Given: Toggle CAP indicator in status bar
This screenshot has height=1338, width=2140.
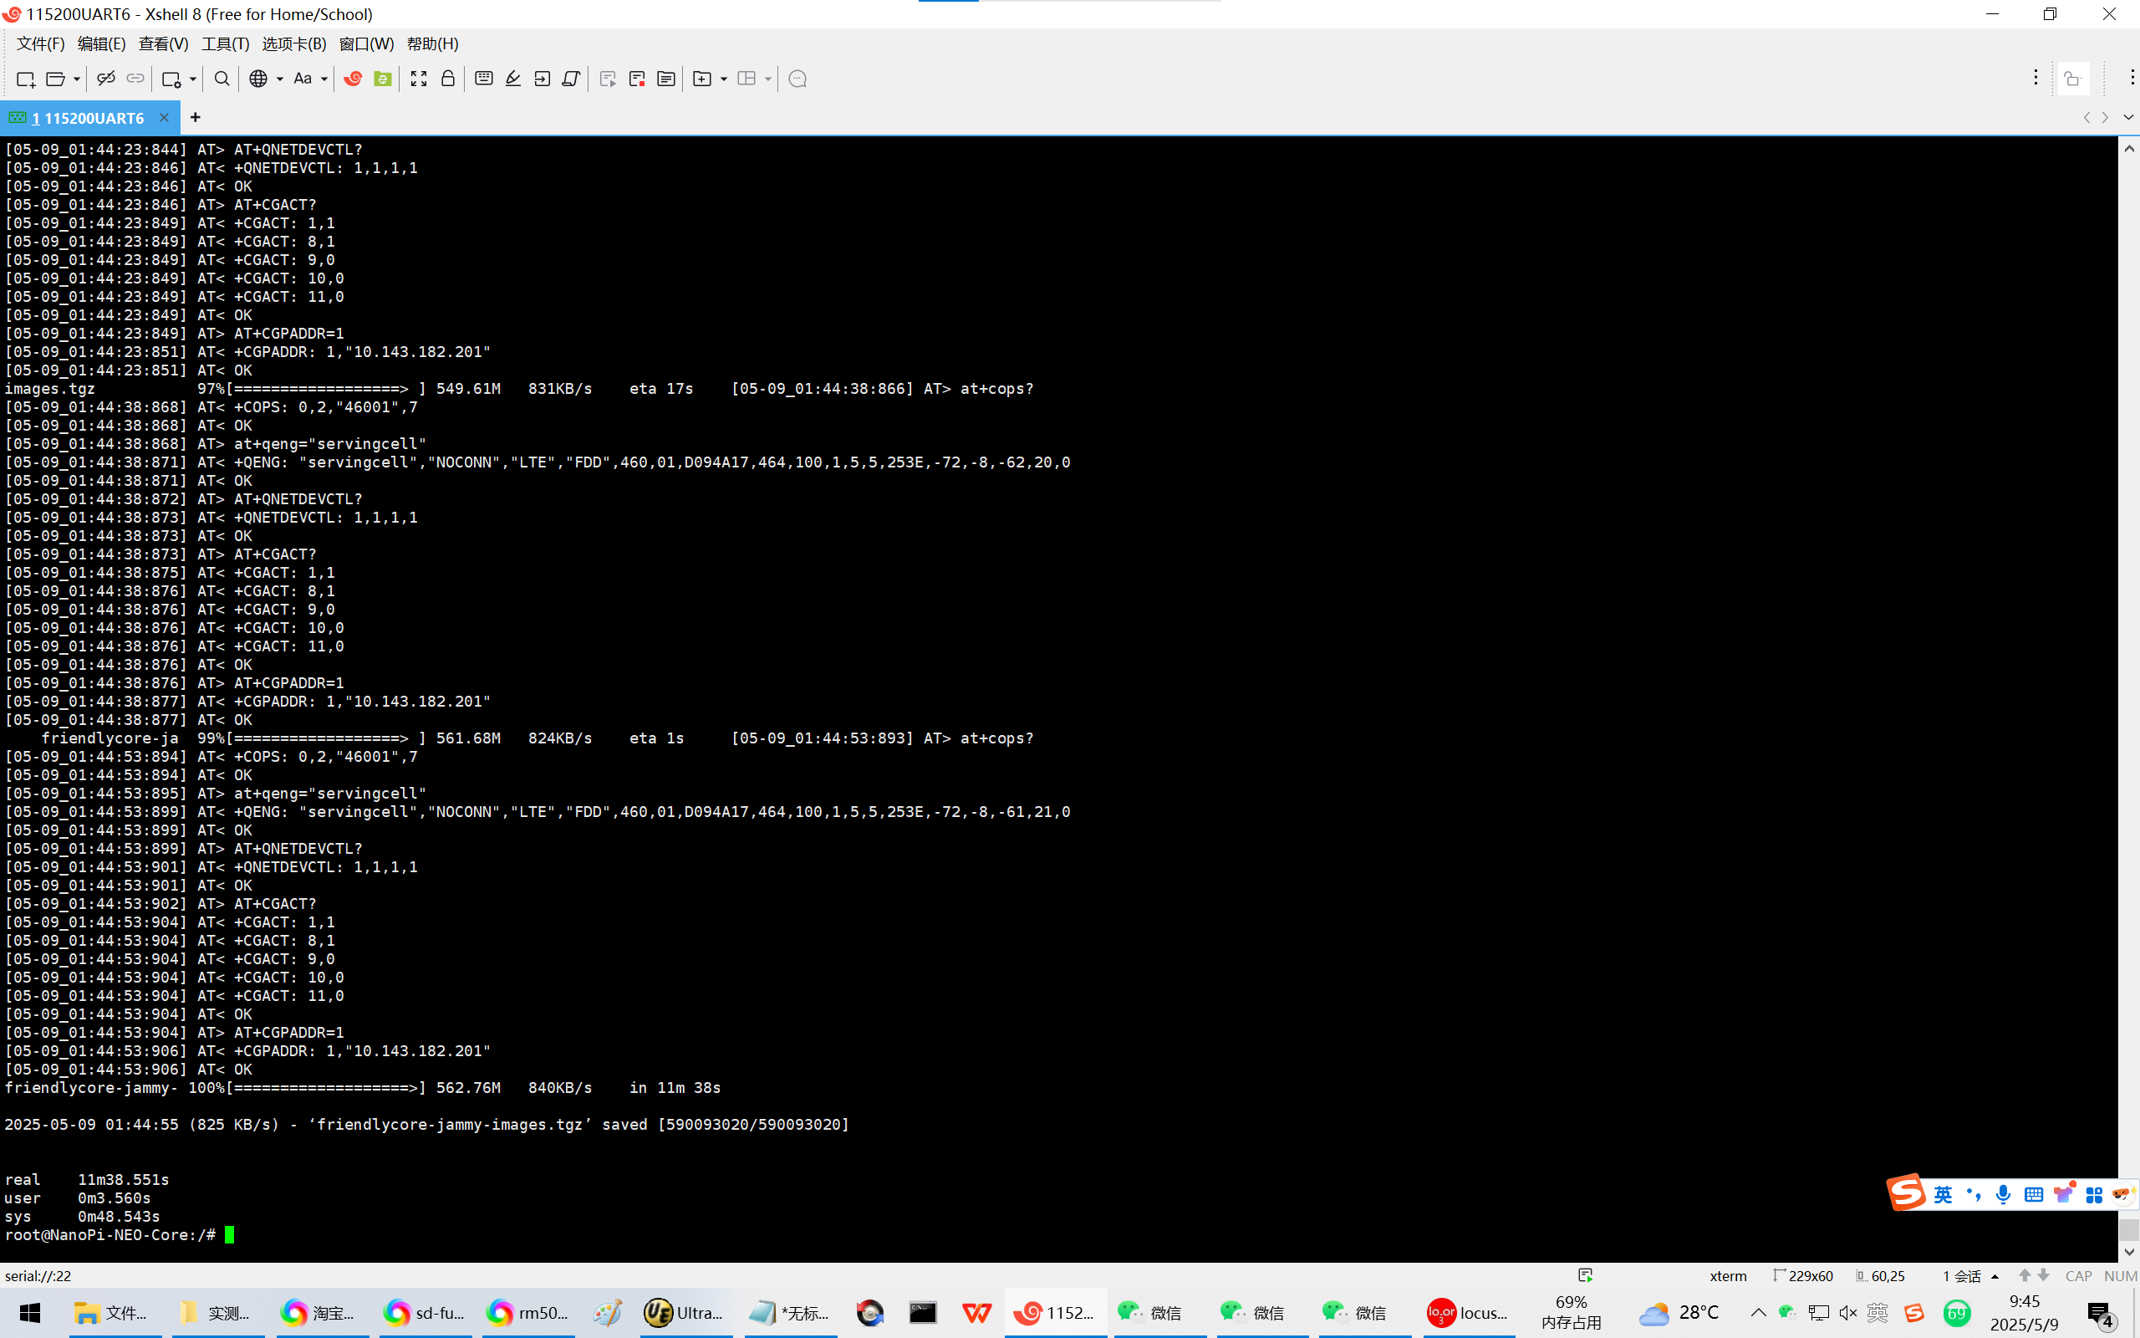Looking at the screenshot, I should (x=2077, y=1275).
